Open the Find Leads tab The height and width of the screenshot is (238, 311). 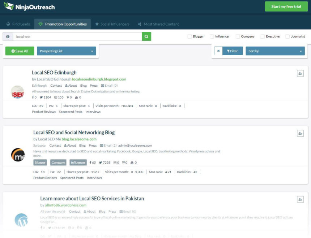click(x=18, y=24)
